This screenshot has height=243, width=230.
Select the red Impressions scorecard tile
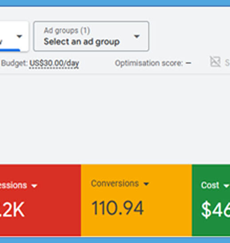coord(40,200)
